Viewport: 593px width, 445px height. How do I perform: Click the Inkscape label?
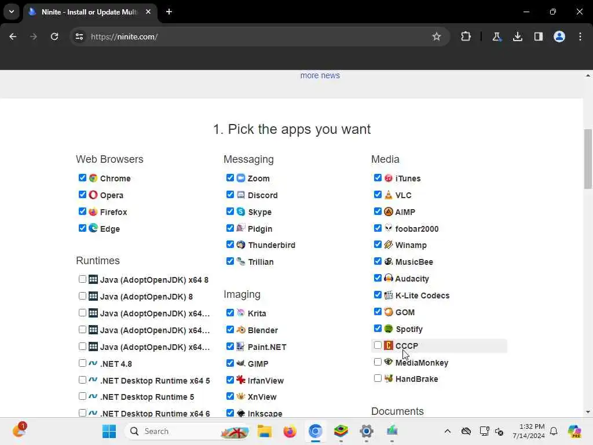coord(265,413)
